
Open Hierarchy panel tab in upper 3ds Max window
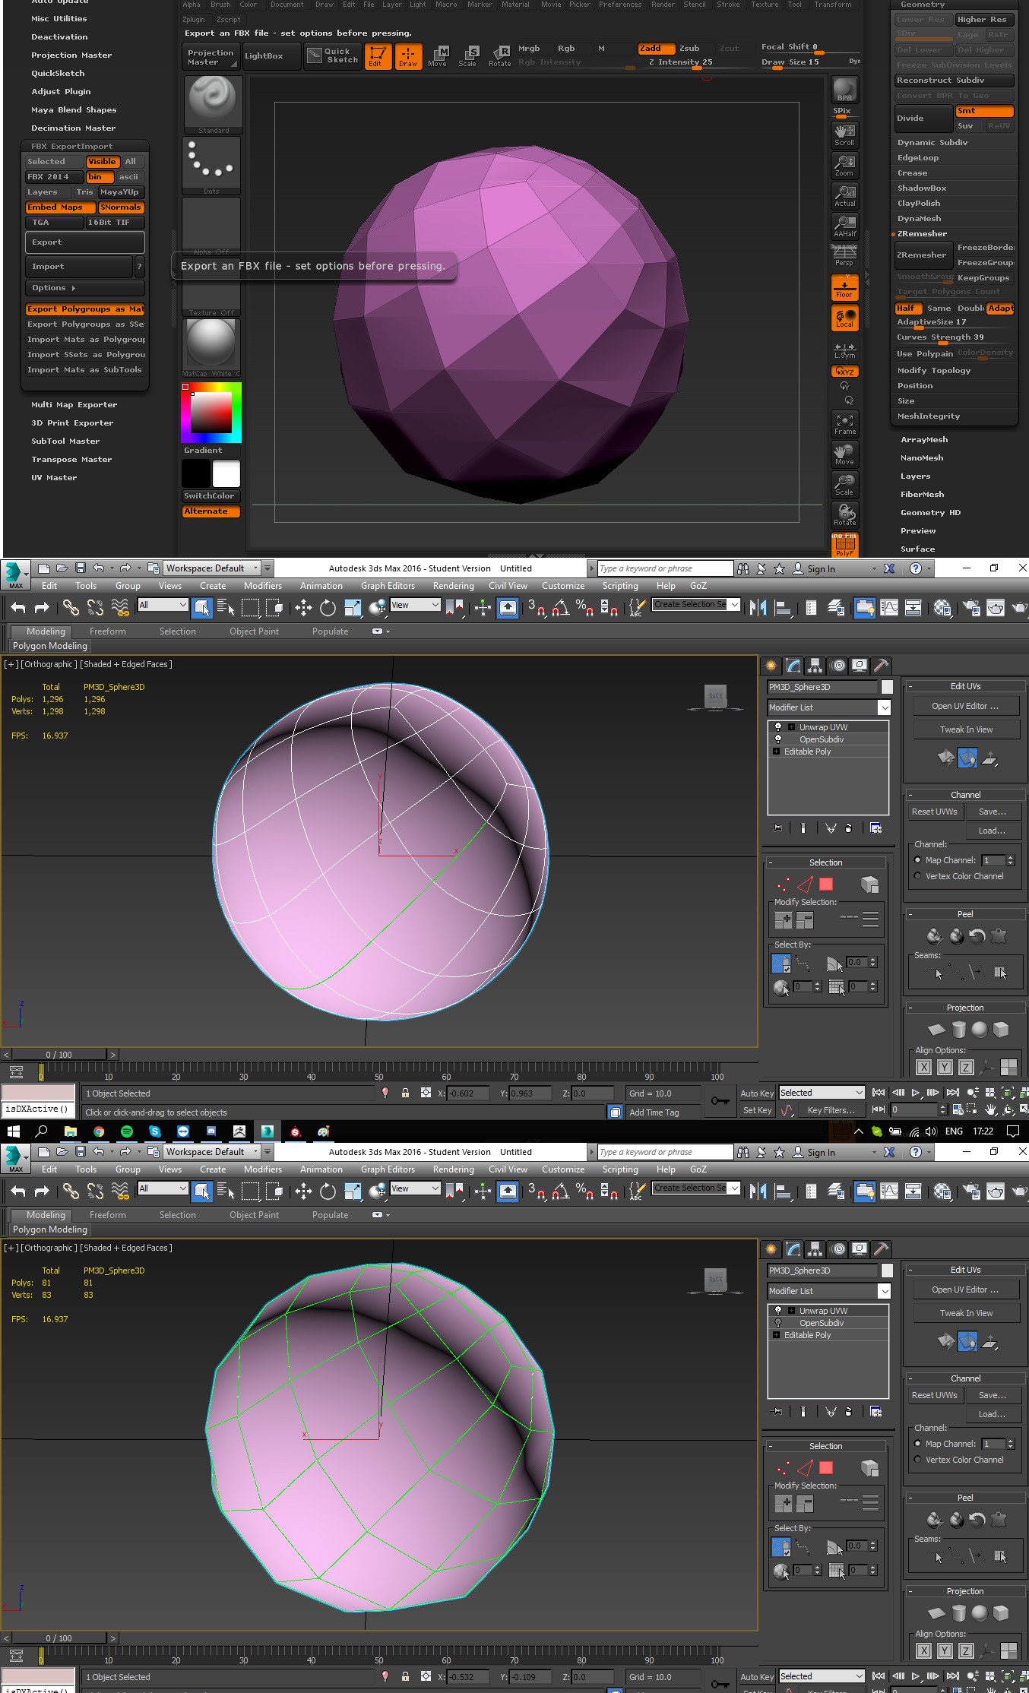point(815,666)
